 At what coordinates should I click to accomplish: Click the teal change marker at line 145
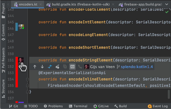tap(17, 27)
